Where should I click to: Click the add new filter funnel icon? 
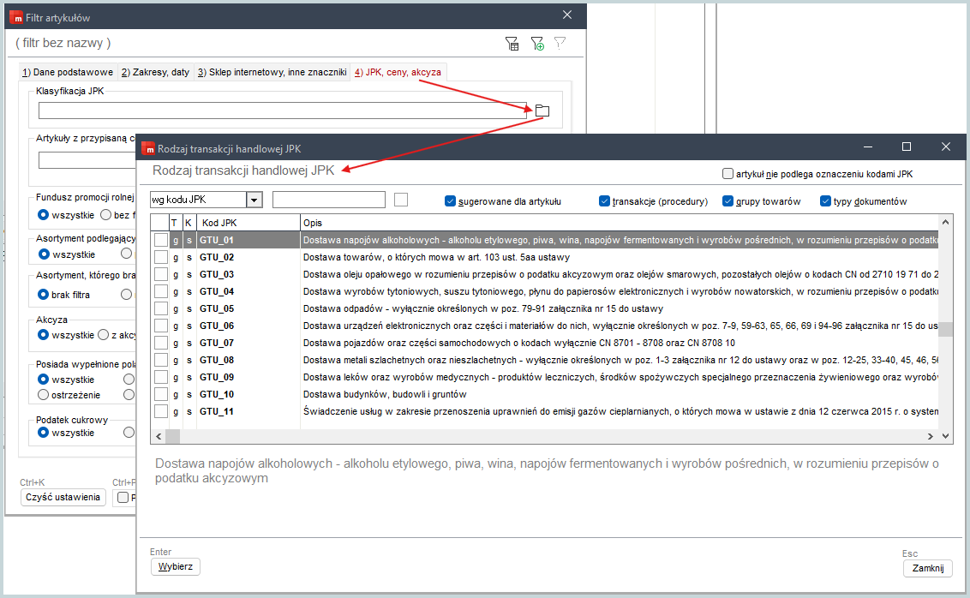point(537,44)
